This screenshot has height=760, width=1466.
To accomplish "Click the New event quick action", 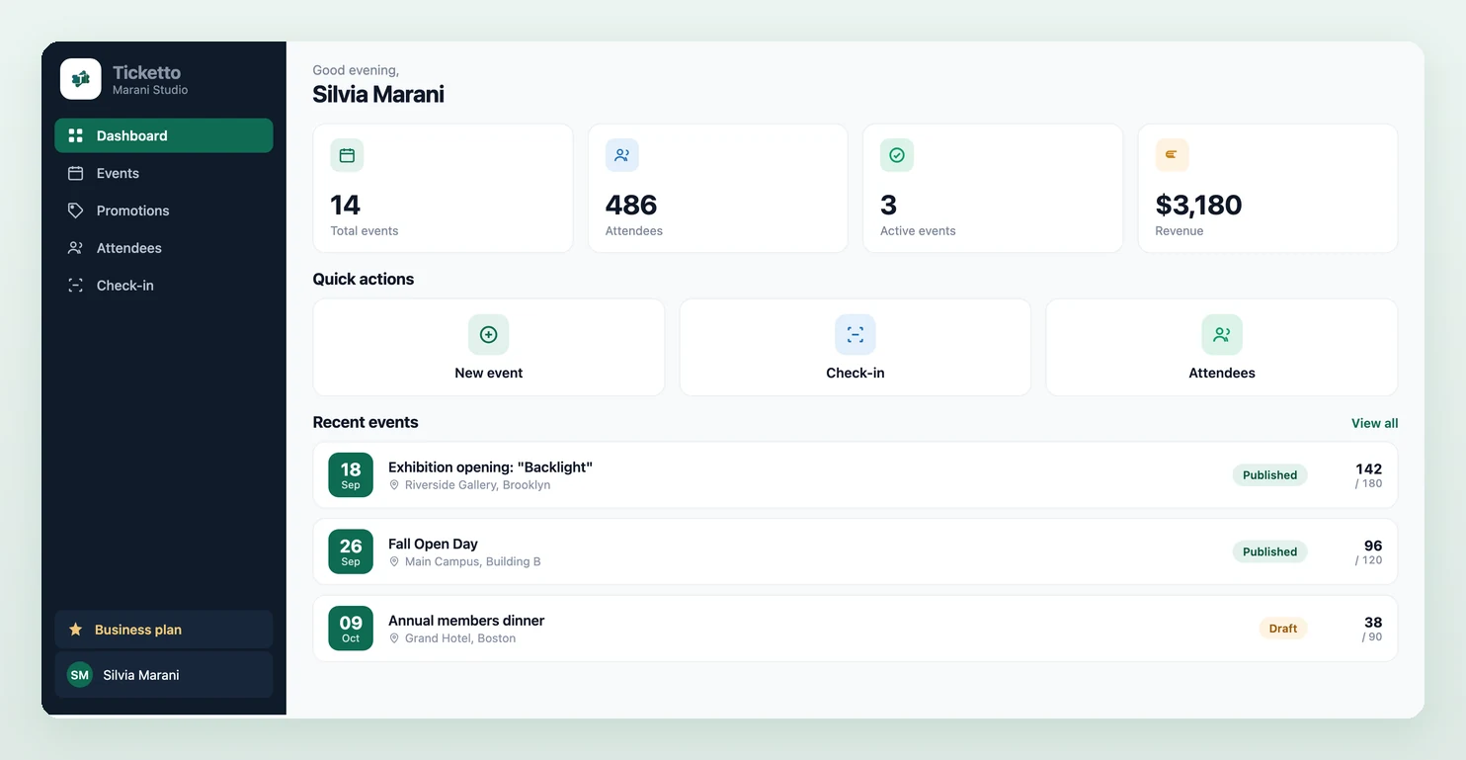I will click(489, 348).
